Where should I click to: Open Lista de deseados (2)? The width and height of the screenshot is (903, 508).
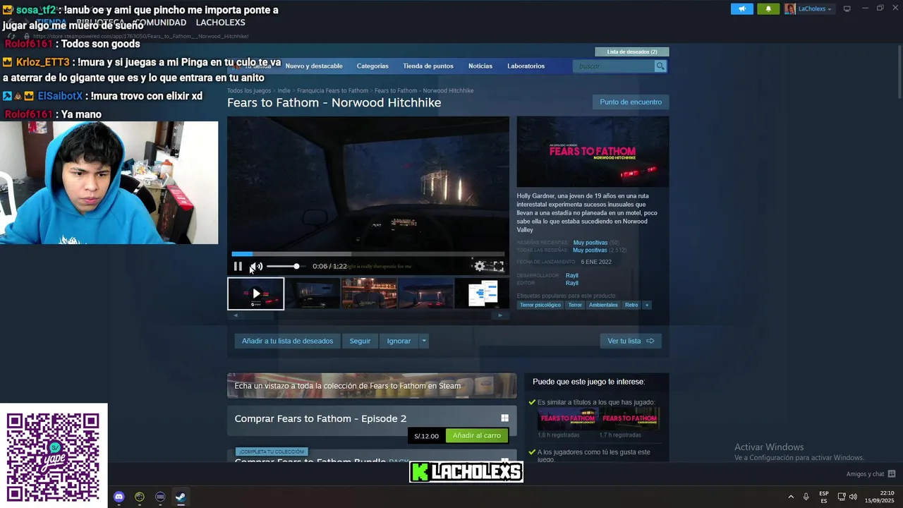[632, 52]
